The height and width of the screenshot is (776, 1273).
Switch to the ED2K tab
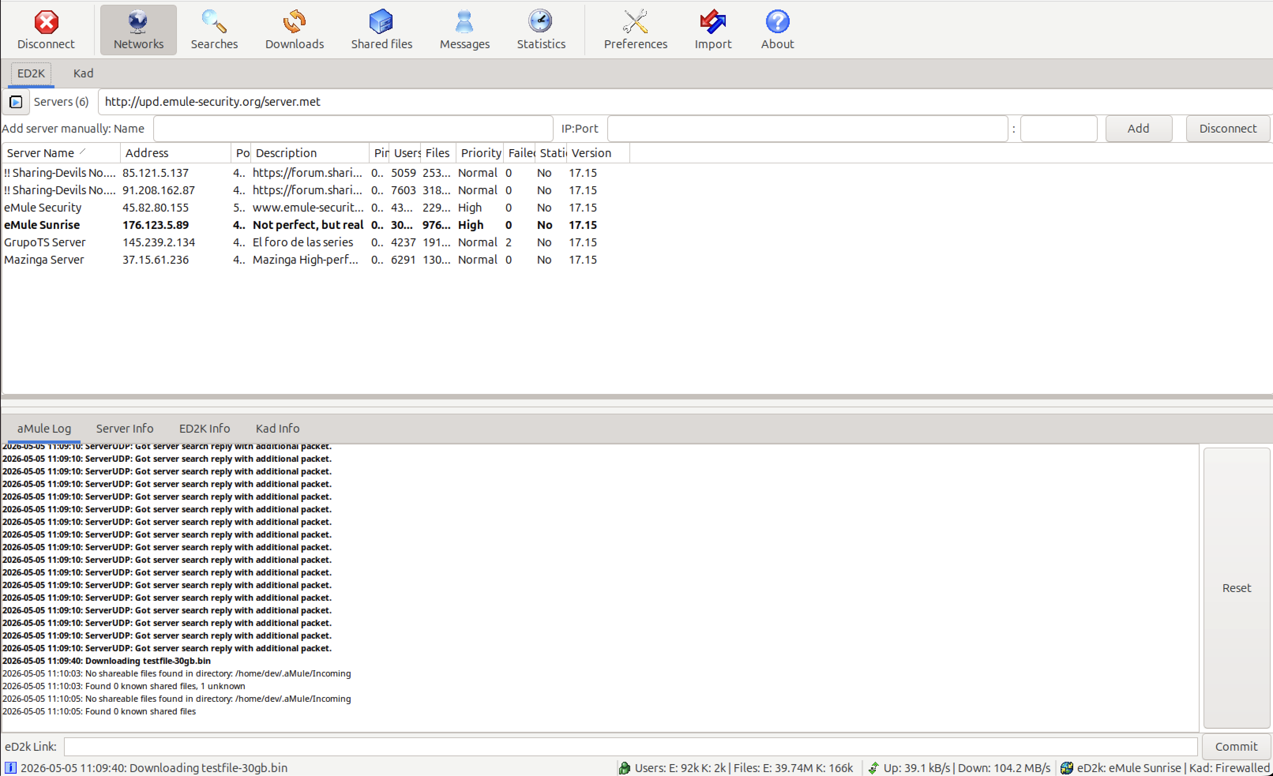click(x=31, y=73)
